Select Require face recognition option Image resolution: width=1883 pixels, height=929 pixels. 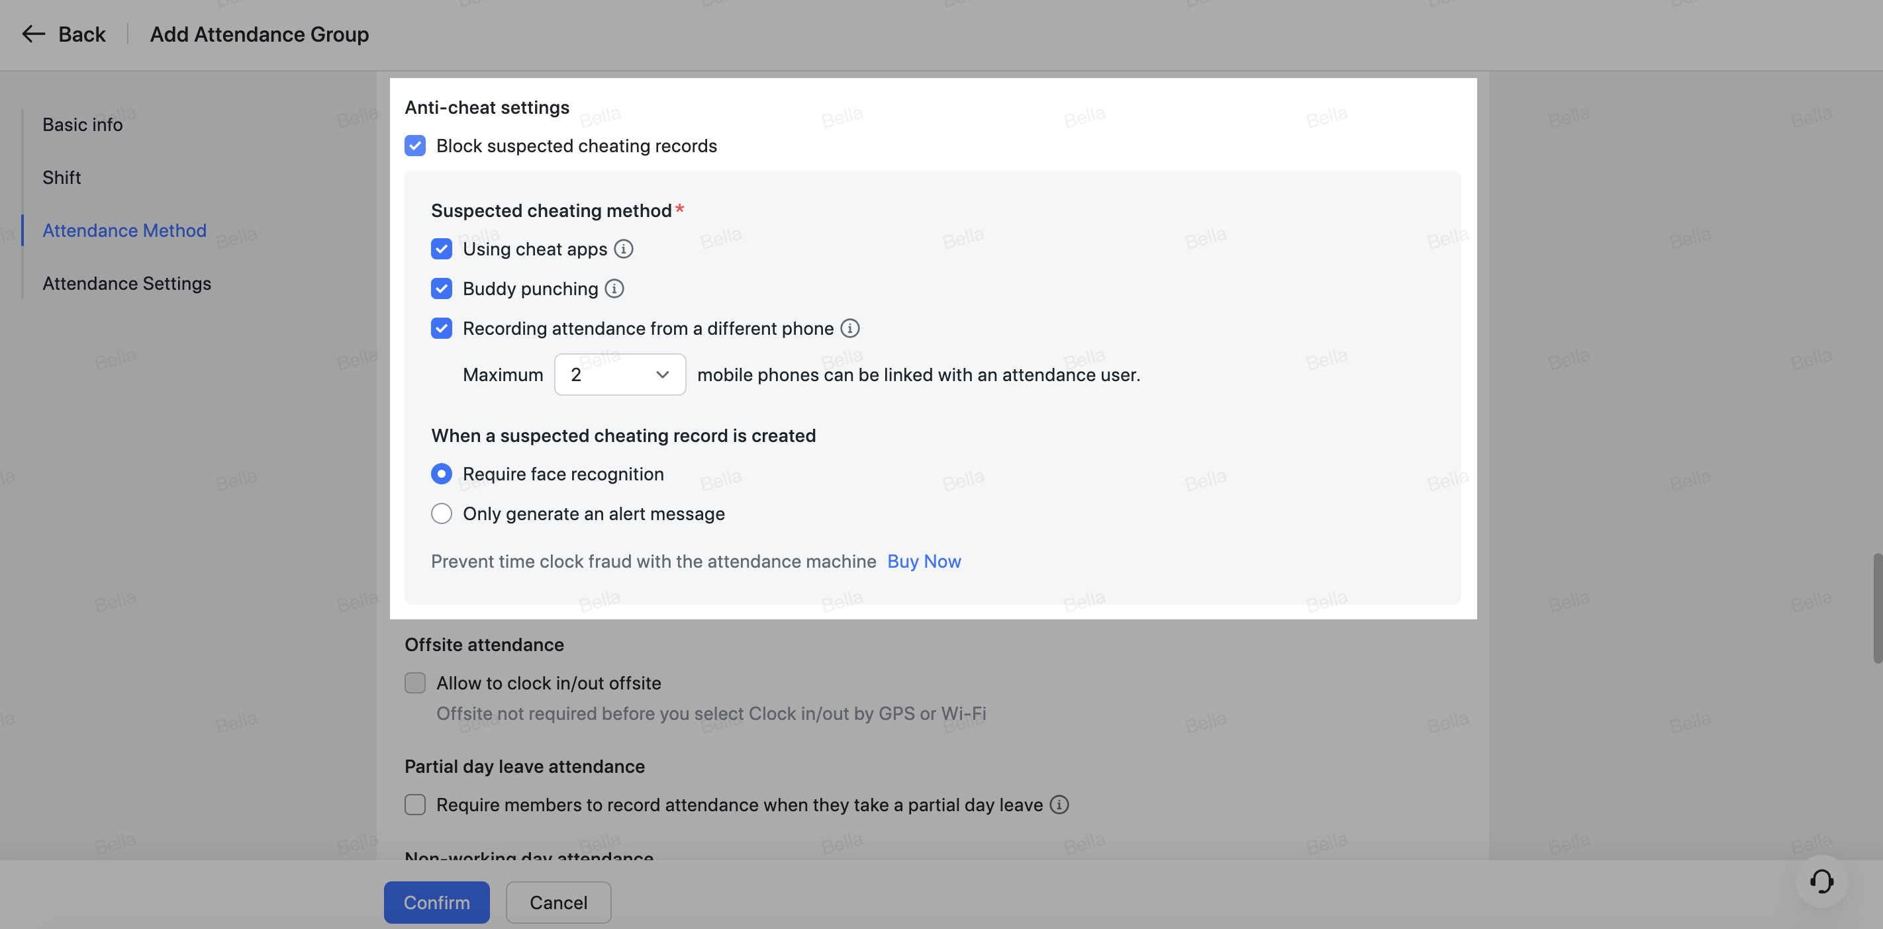click(442, 474)
